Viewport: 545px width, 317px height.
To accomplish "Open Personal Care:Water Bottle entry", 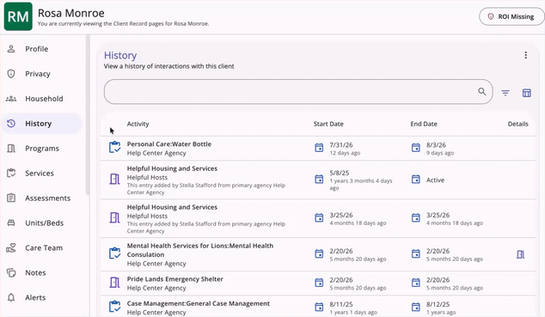I will (169, 144).
